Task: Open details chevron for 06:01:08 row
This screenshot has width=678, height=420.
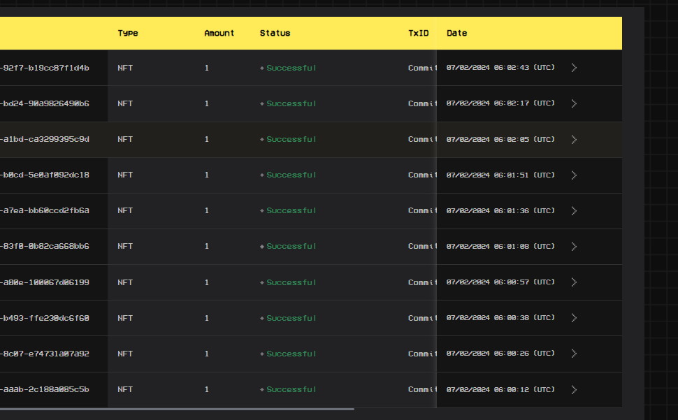Action: (574, 246)
